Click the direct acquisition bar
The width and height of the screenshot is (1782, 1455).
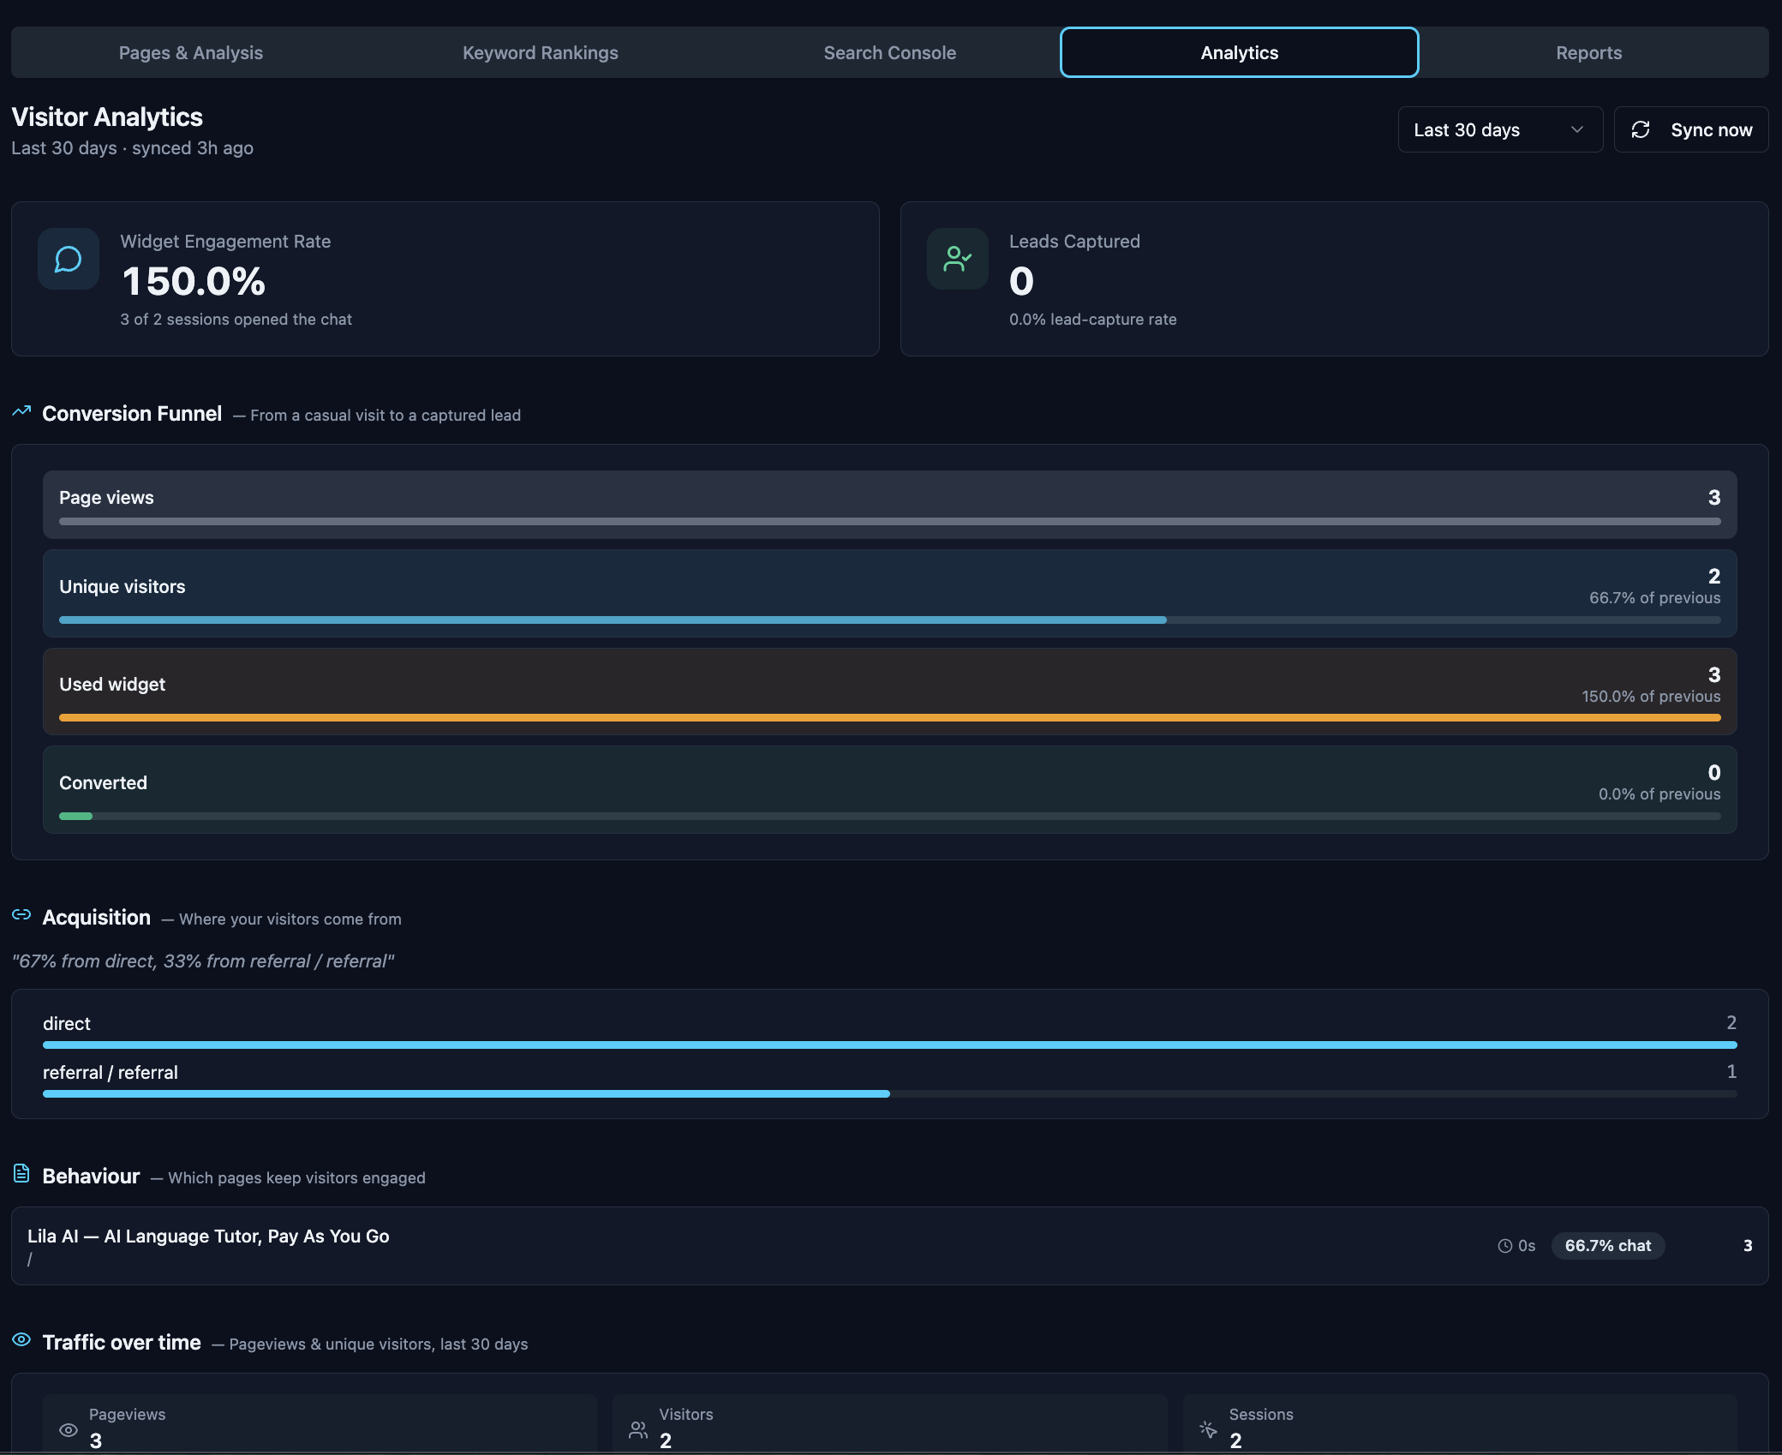click(x=889, y=1045)
